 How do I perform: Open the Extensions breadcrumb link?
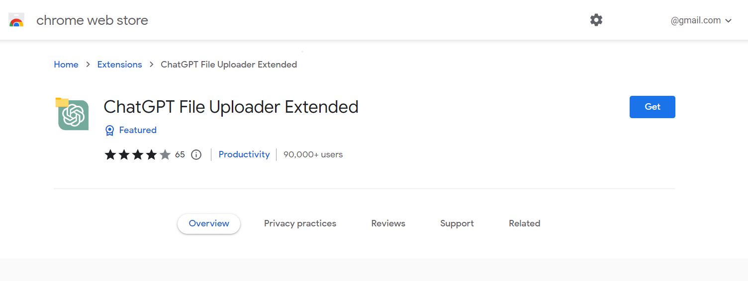(x=119, y=65)
